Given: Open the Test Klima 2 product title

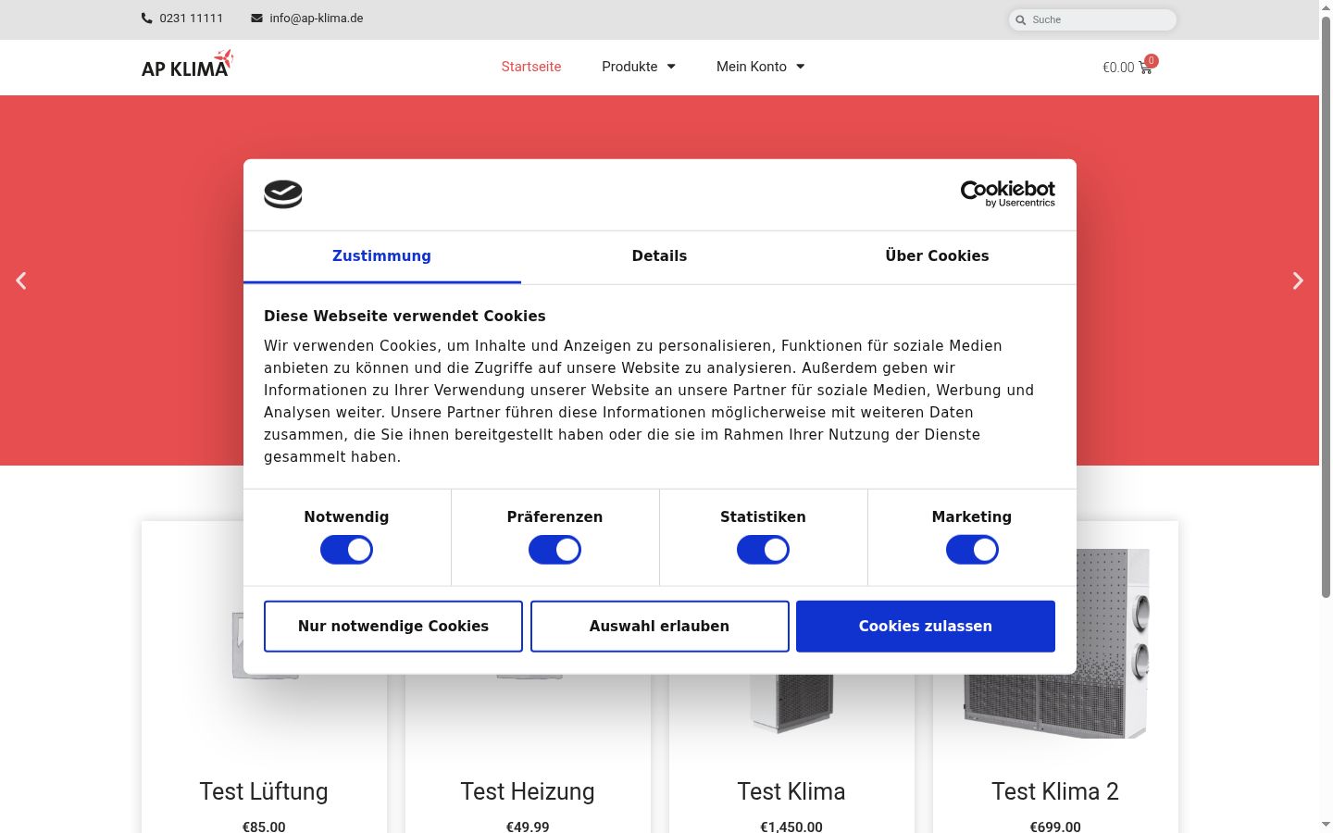Looking at the screenshot, I should pos(1055,791).
